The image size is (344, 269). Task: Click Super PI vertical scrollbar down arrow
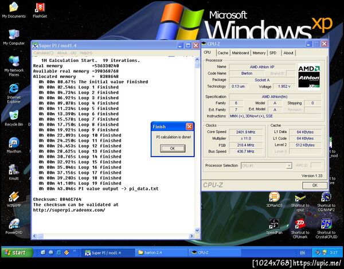pyautogui.click(x=197, y=230)
